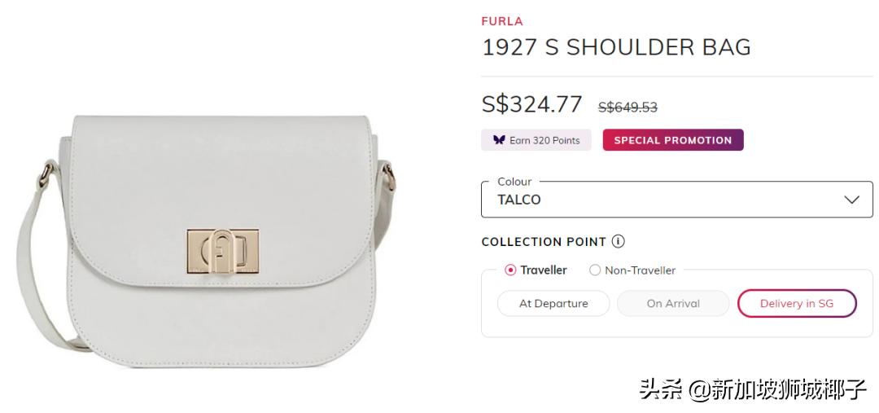Choose the At Departure collection option

[x=553, y=304]
